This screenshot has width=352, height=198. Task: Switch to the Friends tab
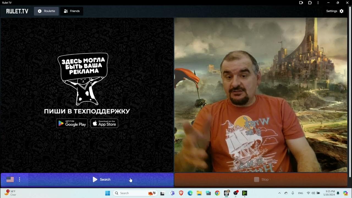pyautogui.click(x=71, y=11)
